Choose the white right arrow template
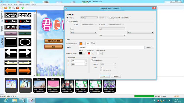This screenshot has width=184, height=103. coord(25,54)
